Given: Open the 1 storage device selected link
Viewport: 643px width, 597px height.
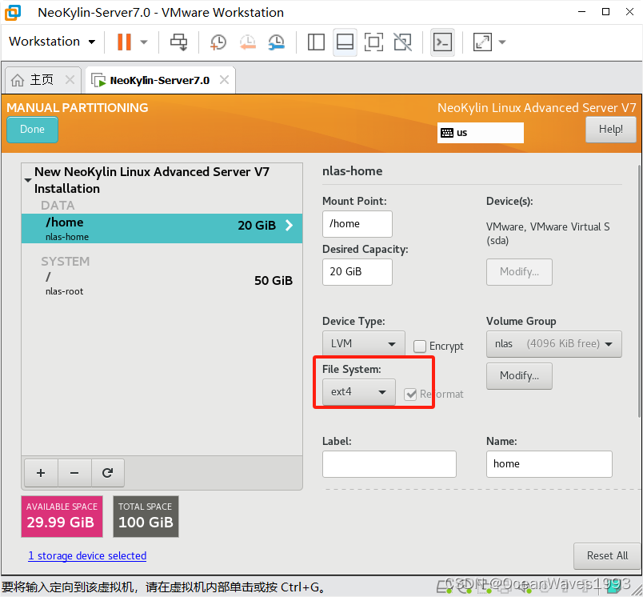Looking at the screenshot, I should (x=87, y=555).
